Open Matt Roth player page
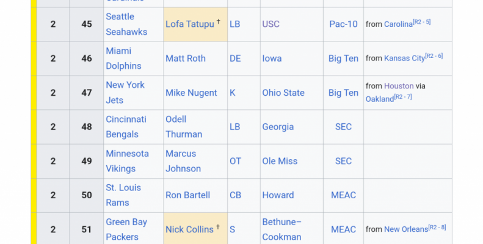This screenshot has height=244, width=483. 186,59
